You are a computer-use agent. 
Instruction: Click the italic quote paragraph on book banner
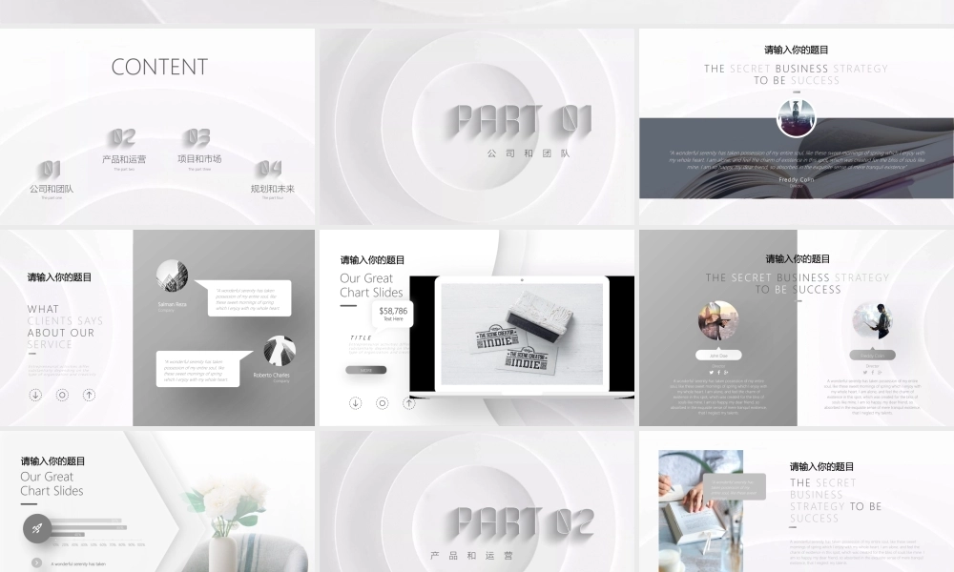coord(797,159)
